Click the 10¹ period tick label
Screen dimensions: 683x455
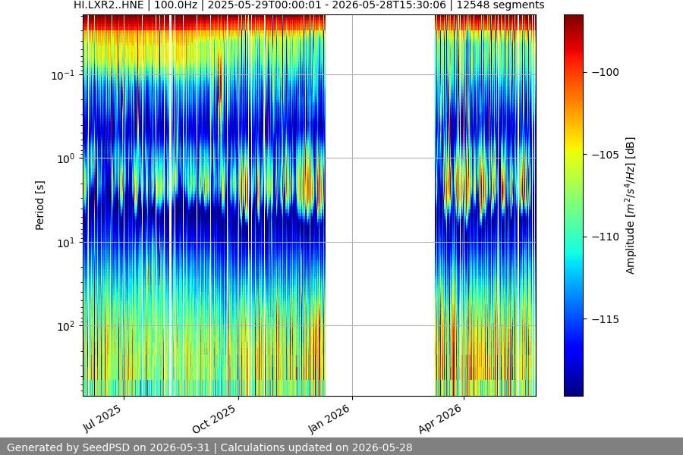coord(65,243)
